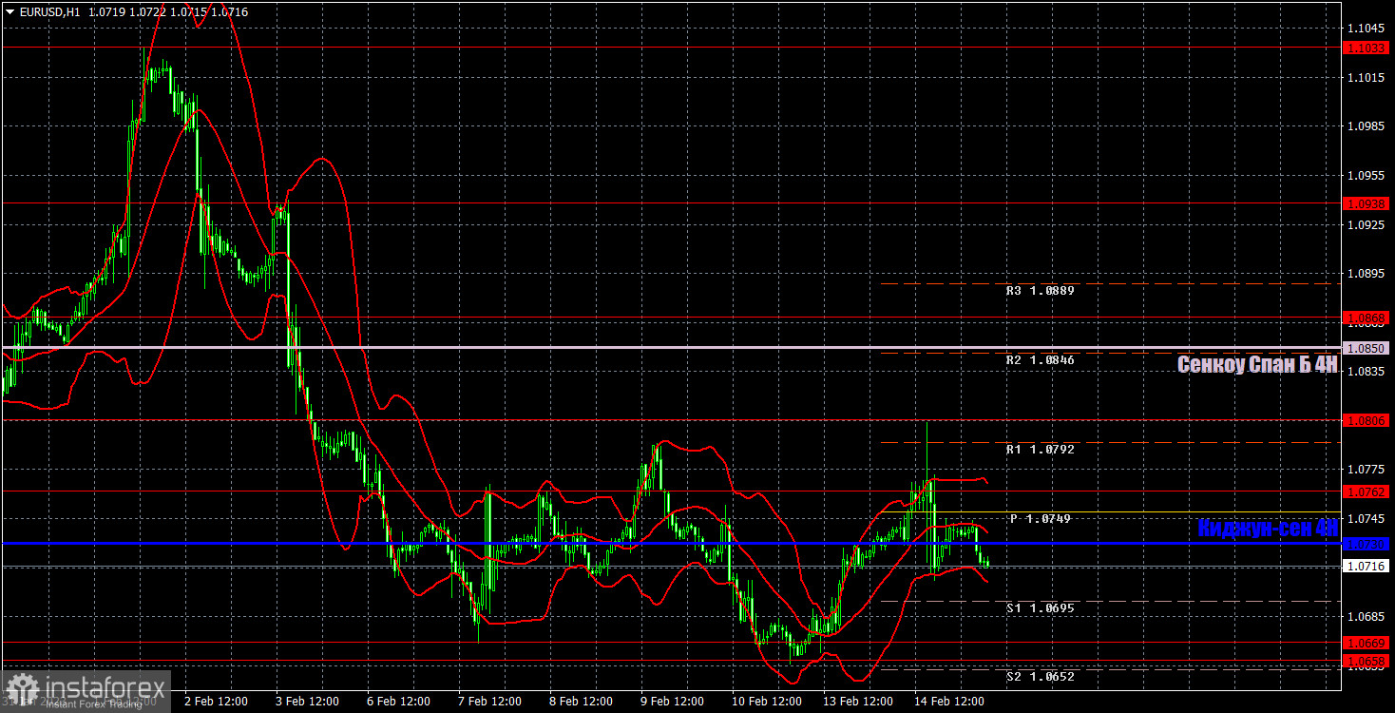Image resolution: width=1395 pixels, height=713 pixels.
Task: Open the chart menu triangle beside EURUSD,H1
Action: (10, 12)
